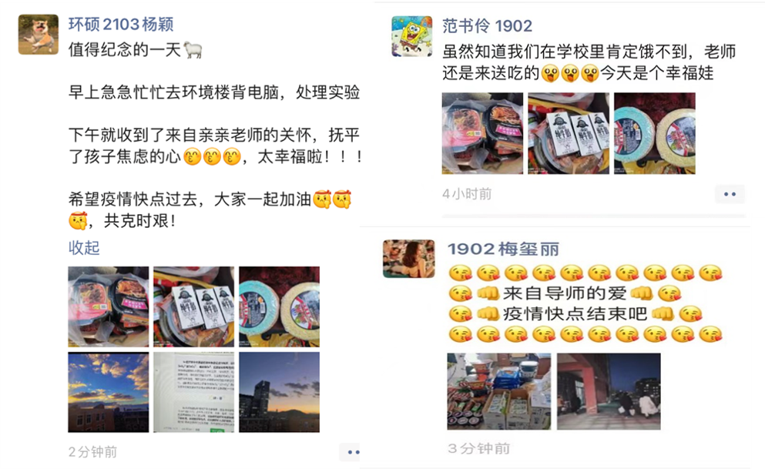
Task: Open the corgi dog profile avatar
Action: (x=38, y=35)
